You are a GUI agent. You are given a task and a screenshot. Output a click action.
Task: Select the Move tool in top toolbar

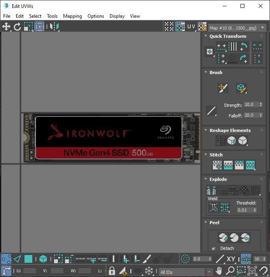pos(6,27)
